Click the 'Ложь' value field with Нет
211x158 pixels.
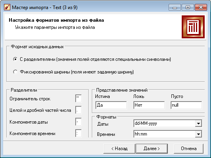tap(149, 105)
